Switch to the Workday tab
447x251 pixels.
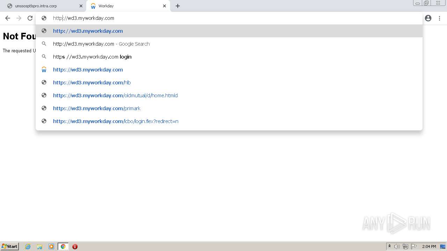(128, 6)
